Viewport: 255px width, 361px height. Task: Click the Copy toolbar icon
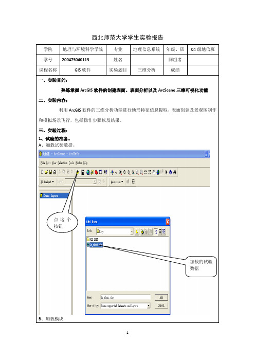pyautogui.click(x=64, y=172)
